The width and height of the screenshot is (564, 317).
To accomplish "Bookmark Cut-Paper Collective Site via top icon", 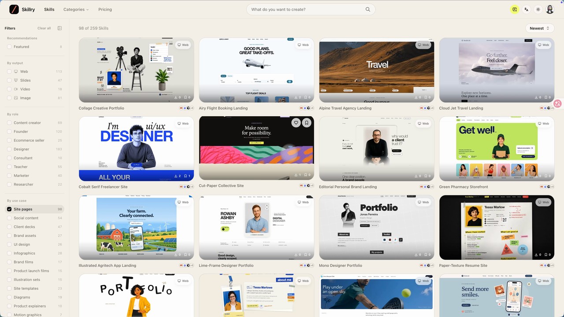I will tap(307, 123).
